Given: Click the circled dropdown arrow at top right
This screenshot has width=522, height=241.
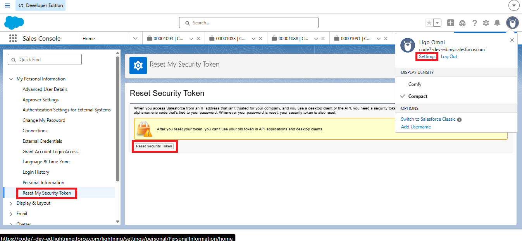Looking at the screenshot, I should pos(514,5).
